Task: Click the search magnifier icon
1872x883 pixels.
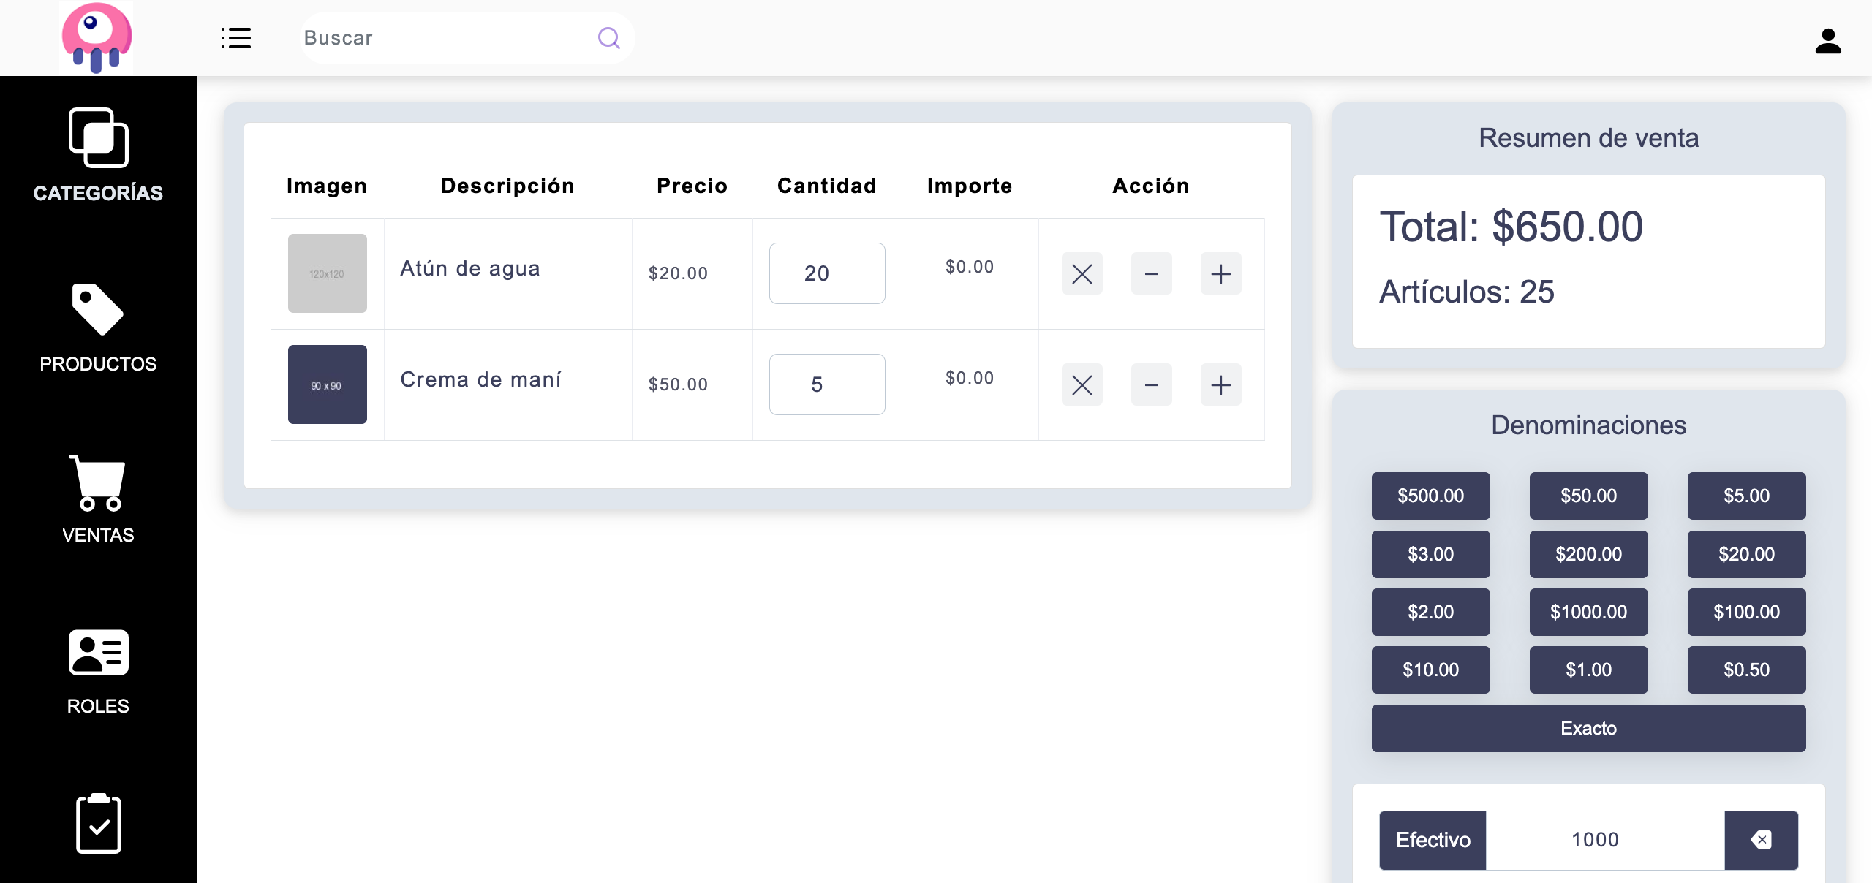Action: 608,38
